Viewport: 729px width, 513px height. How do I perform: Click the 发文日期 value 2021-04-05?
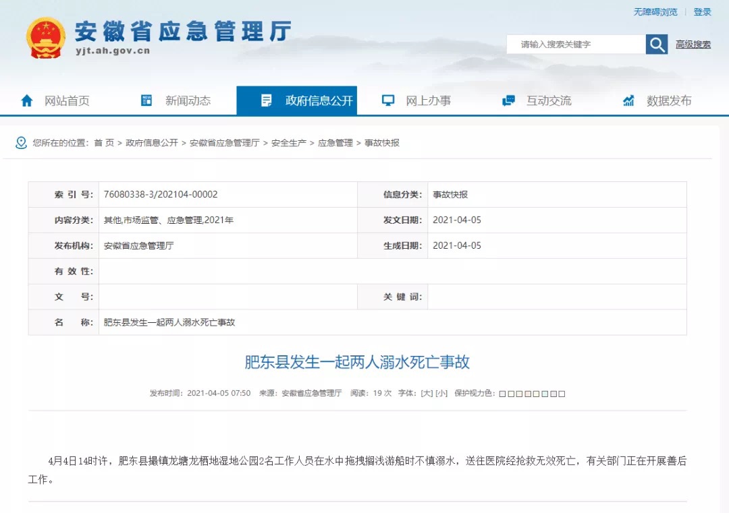click(x=456, y=220)
